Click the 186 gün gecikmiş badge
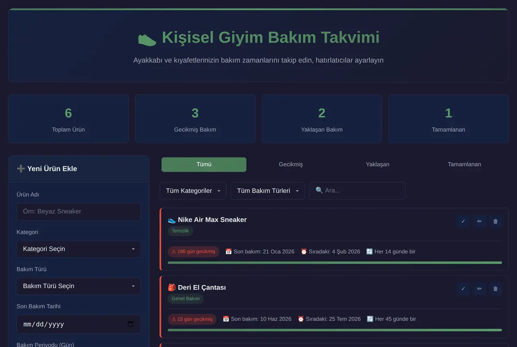The image size is (517, 347). 193,251
